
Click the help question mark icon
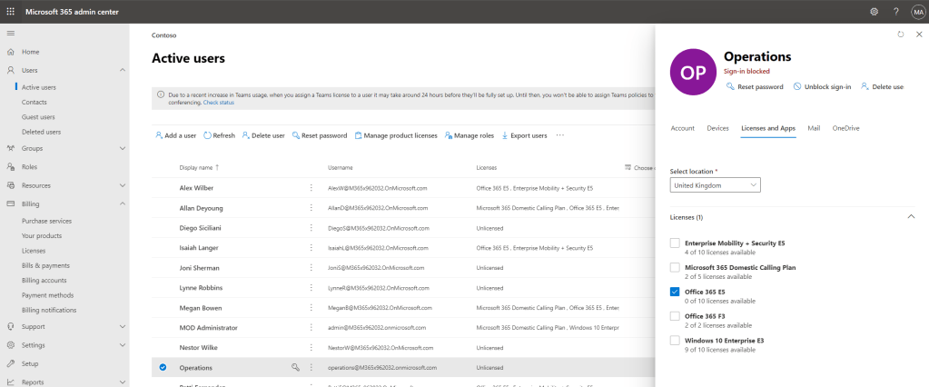tap(895, 11)
